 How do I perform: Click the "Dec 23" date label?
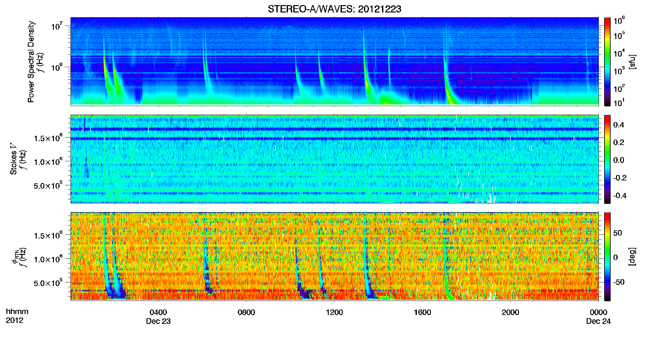coord(158,321)
